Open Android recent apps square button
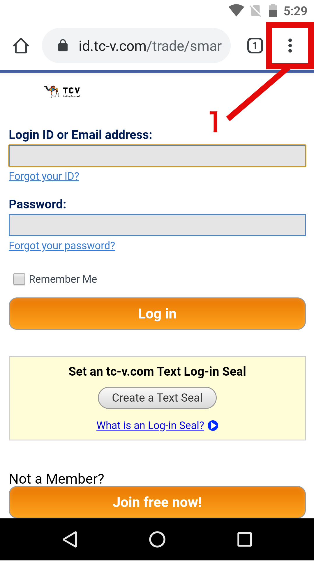314x561 pixels. [244, 539]
